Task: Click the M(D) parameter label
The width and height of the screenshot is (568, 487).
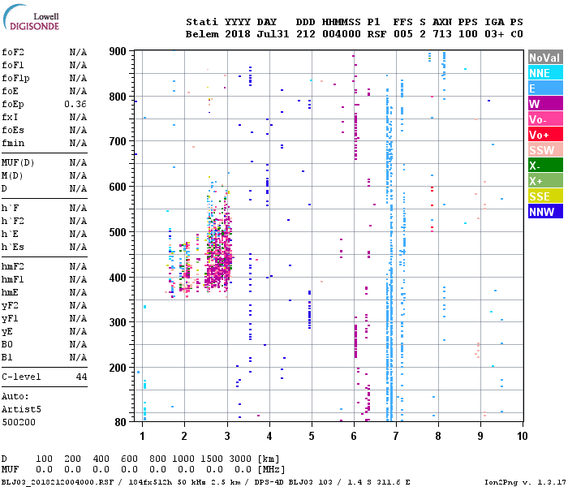Action: click(12, 175)
